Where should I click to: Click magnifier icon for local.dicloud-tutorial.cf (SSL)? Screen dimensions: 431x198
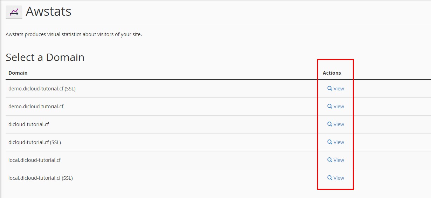point(330,178)
